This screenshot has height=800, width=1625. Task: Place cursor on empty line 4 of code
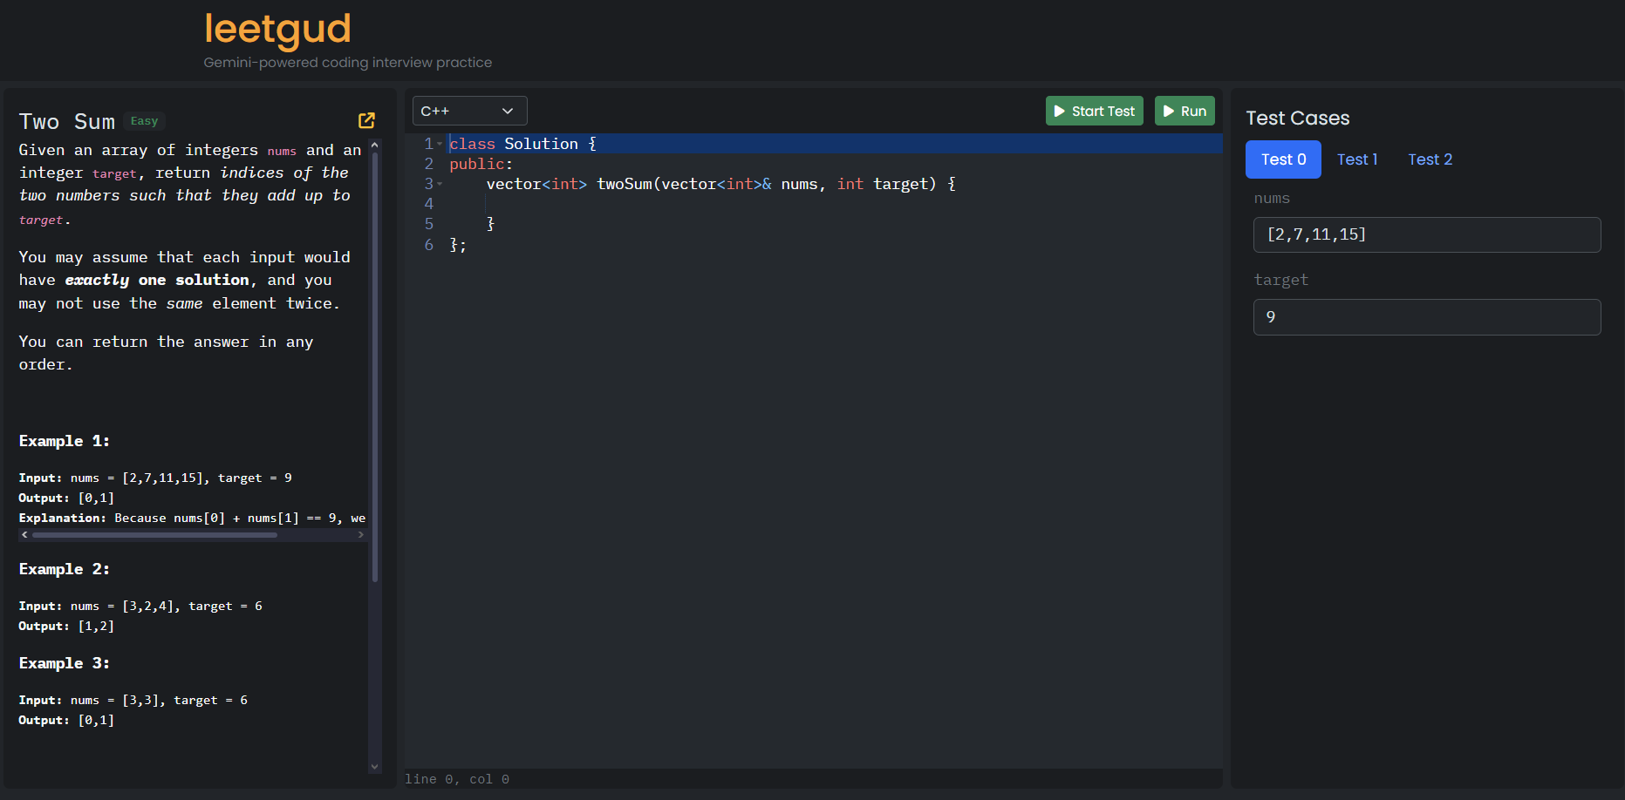835,204
